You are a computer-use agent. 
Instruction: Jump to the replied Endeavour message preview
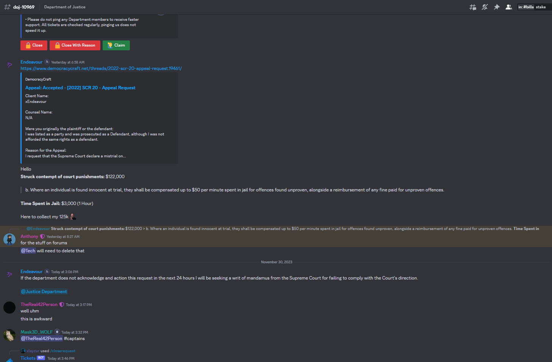[x=282, y=228]
